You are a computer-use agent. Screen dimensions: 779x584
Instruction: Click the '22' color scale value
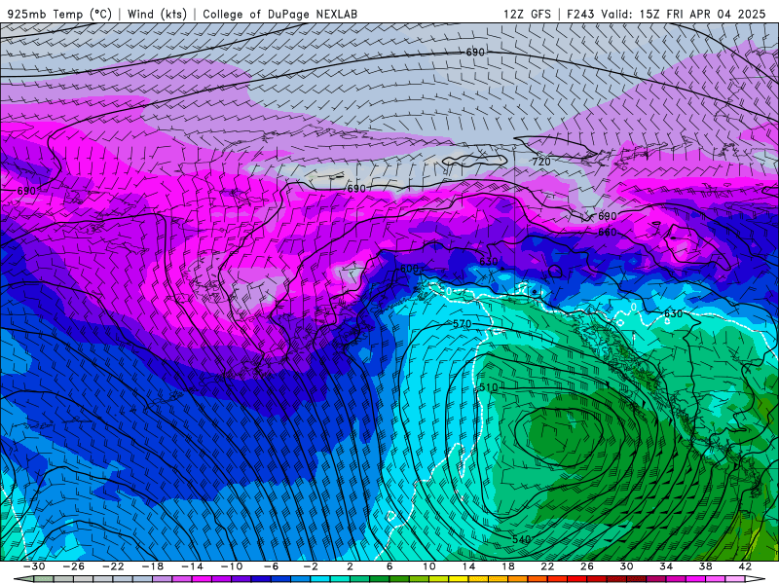[x=547, y=566]
